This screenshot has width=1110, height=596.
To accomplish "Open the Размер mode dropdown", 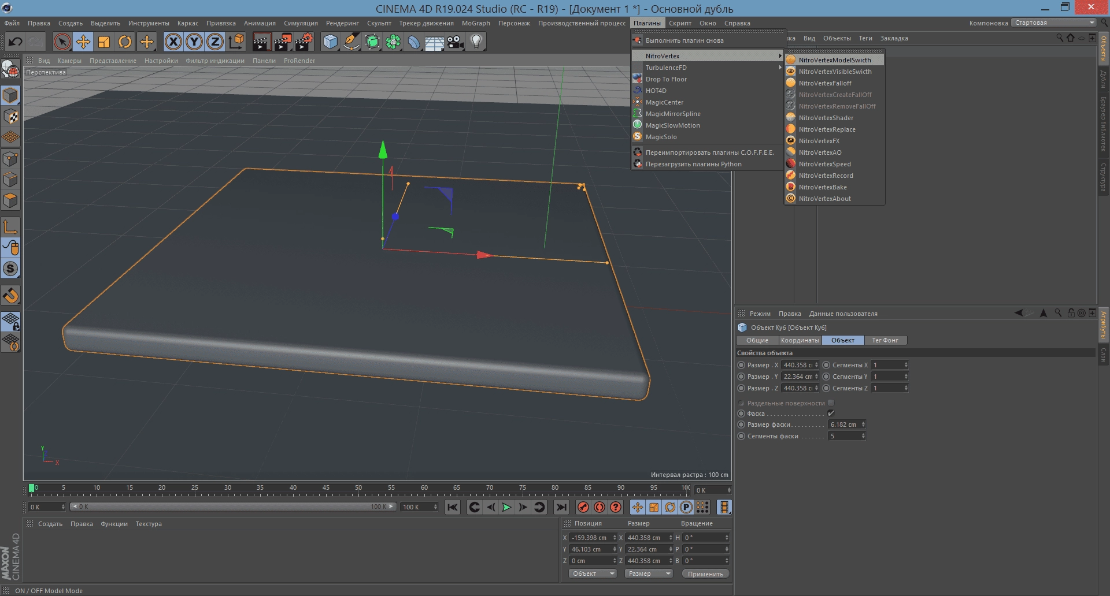I will click(x=649, y=573).
